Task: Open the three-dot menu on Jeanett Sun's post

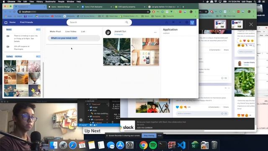Action: point(155,32)
